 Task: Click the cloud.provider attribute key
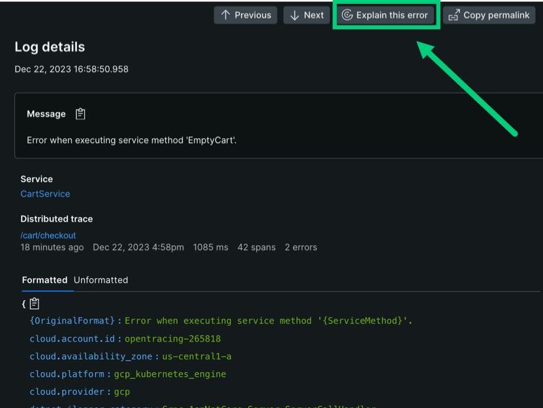tap(67, 392)
